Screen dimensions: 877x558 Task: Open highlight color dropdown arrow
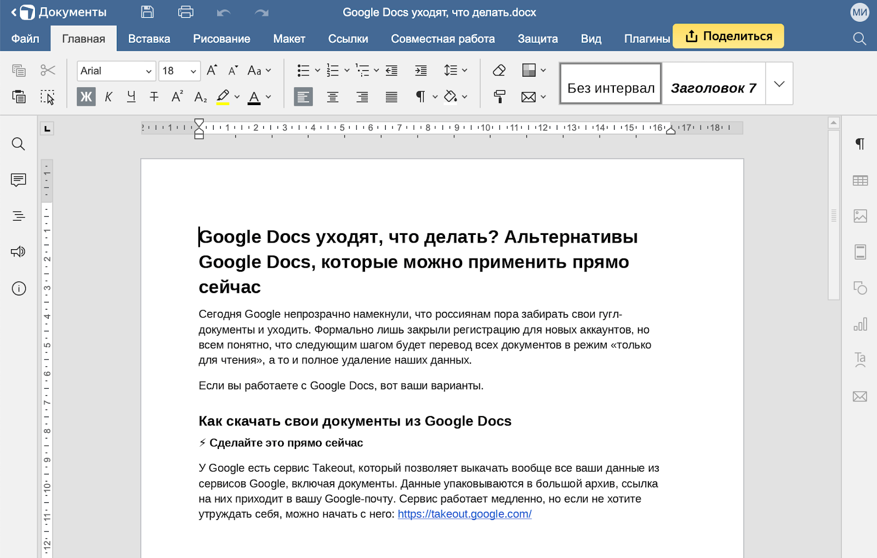(237, 97)
